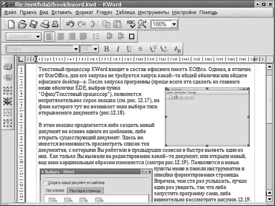Open the Standard paragraph style dropdown
This screenshot has width=275, height=206.
tap(38, 37)
